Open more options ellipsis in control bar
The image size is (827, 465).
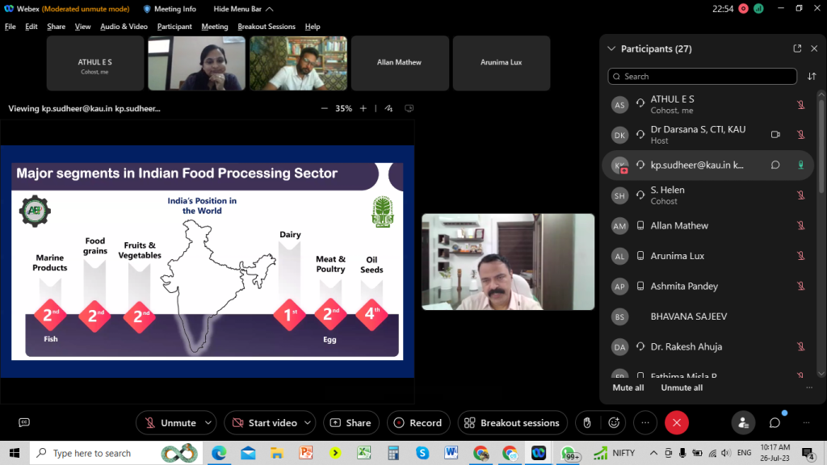coord(645,423)
